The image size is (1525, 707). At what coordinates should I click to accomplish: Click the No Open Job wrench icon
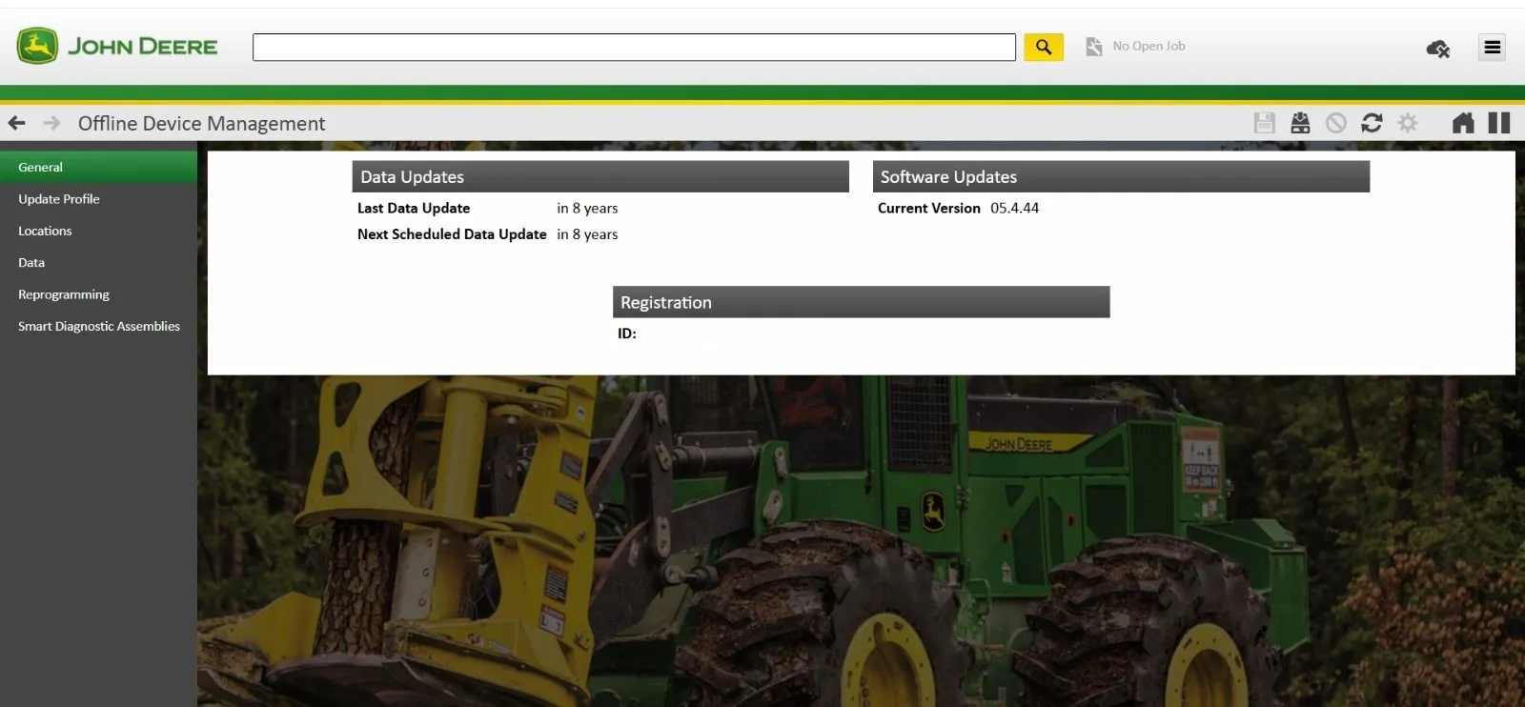pos(1094,47)
